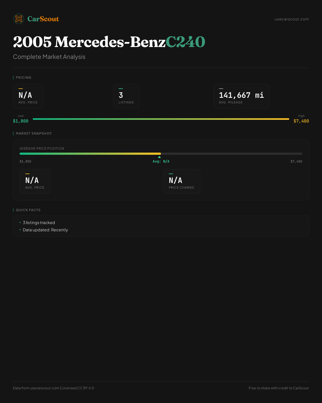Click 'Free to share with credit to CarScout'

tap(279, 388)
